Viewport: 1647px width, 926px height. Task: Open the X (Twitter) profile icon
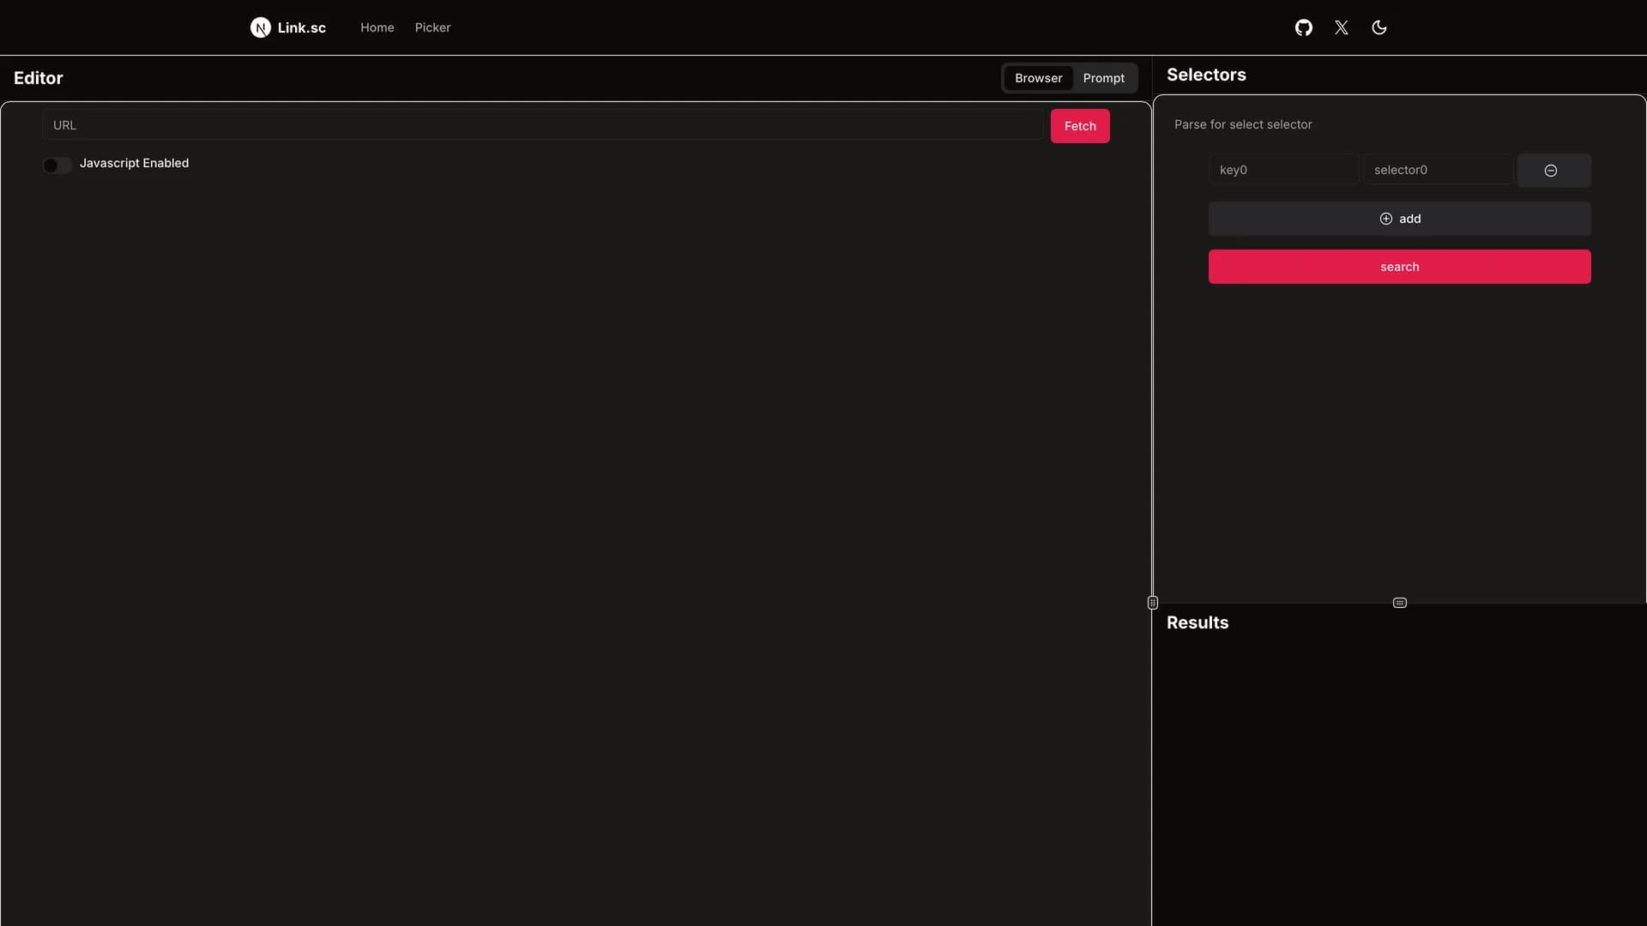tap(1342, 27)
